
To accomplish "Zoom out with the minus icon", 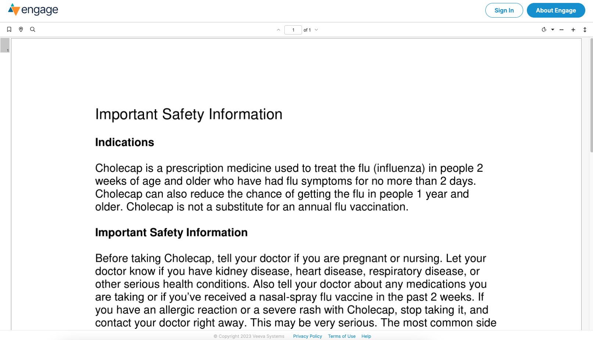I will [561, 30].
